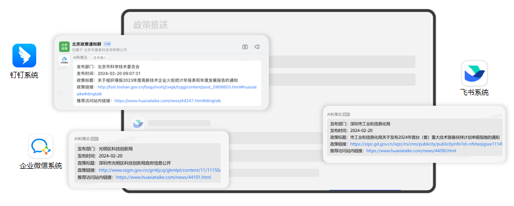Click the AI科策云 robot avatar in DingTalk card

[64, 60]
